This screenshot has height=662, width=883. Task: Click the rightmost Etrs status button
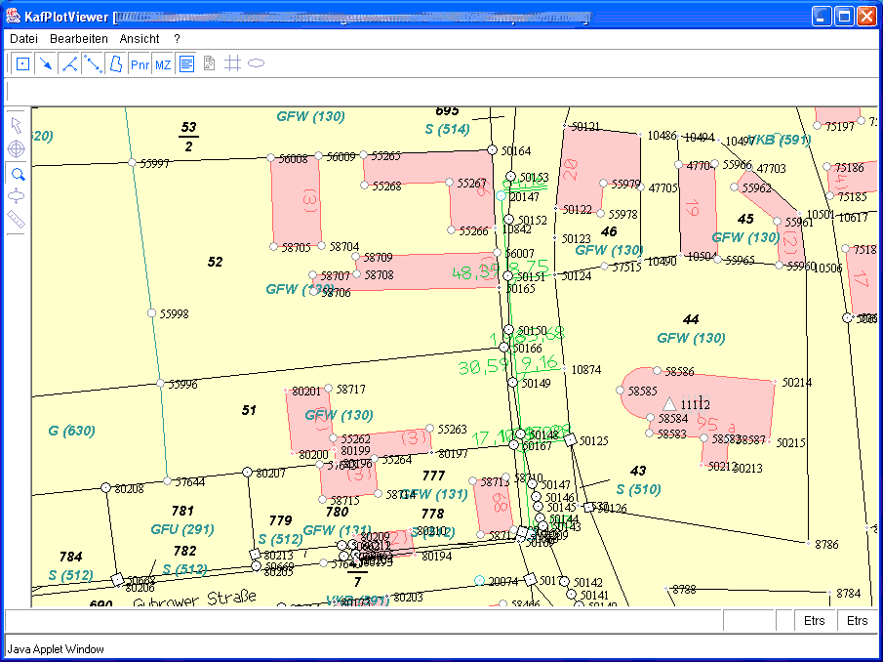(x=857, y=621)
